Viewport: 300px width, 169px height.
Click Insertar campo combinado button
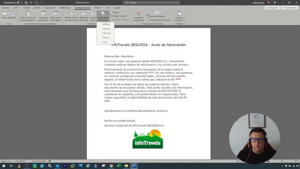(103, 16)
